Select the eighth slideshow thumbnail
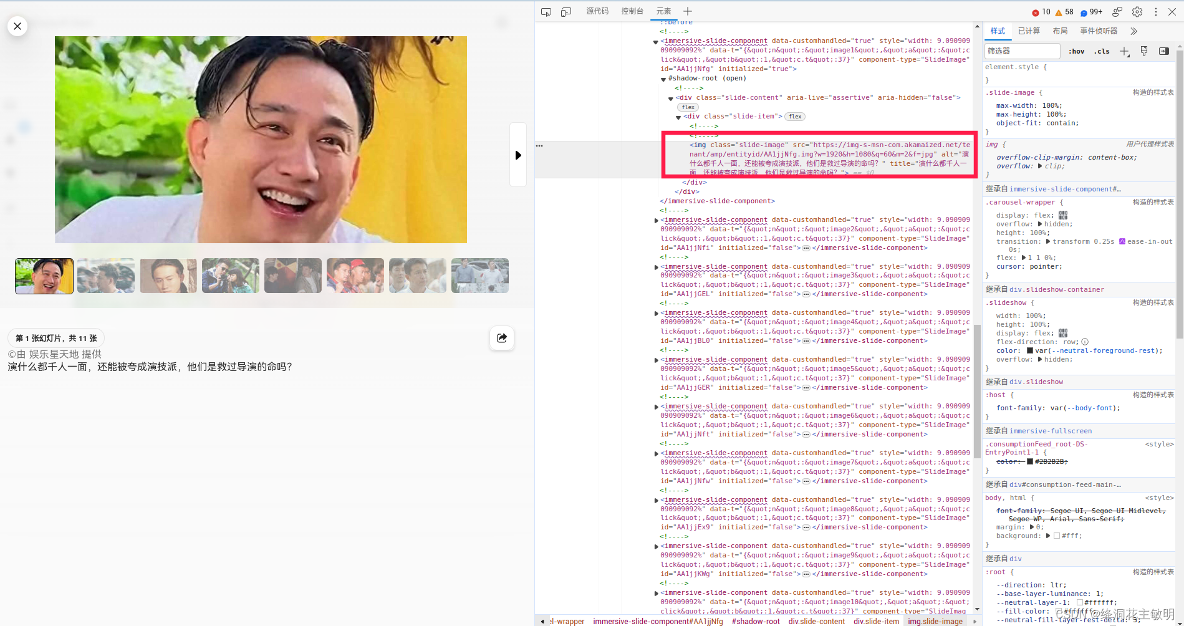Image resolution: width=1184 pixels, height=626 pixels. 480,276
